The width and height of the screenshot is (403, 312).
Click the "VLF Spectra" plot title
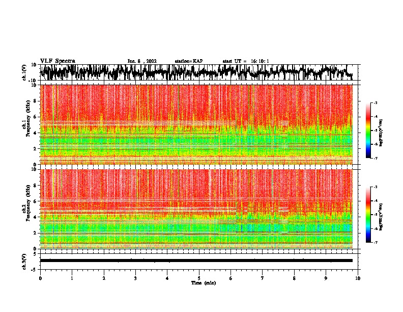57,61
